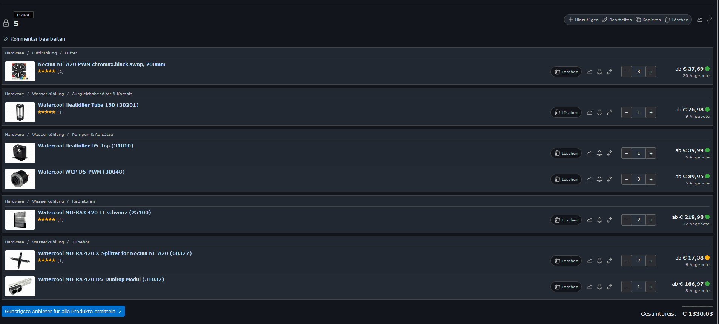
Task: Click price alert bell for WCP D5-PWM
Action: [599, 179]
